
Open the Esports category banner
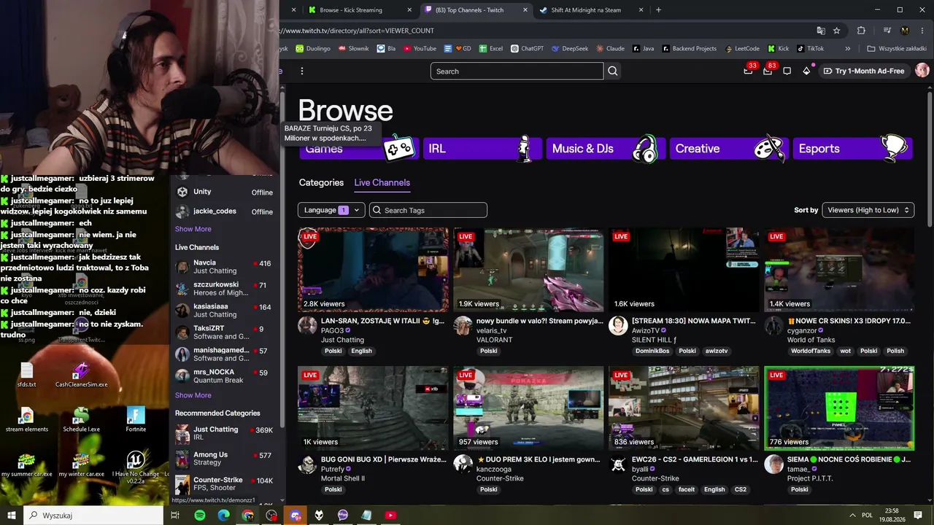coord(852,148)
